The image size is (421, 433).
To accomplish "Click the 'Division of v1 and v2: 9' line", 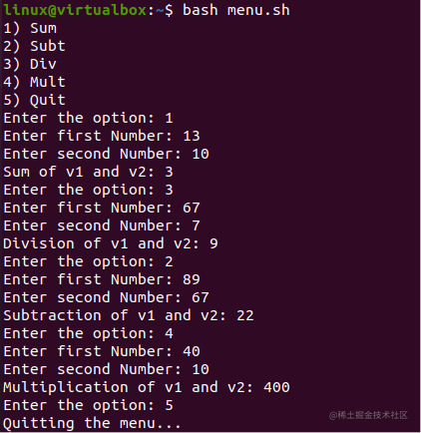I will (x=111, y=243).
